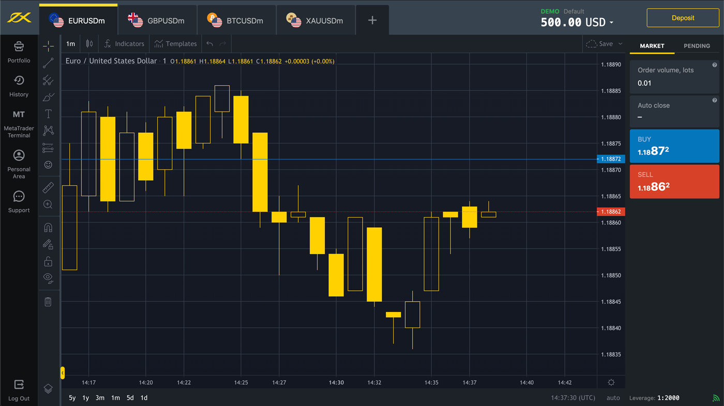Click the trash icon to remove drawings
The width and height of the screenshot is (724, 406).
[x=48, y=301]
